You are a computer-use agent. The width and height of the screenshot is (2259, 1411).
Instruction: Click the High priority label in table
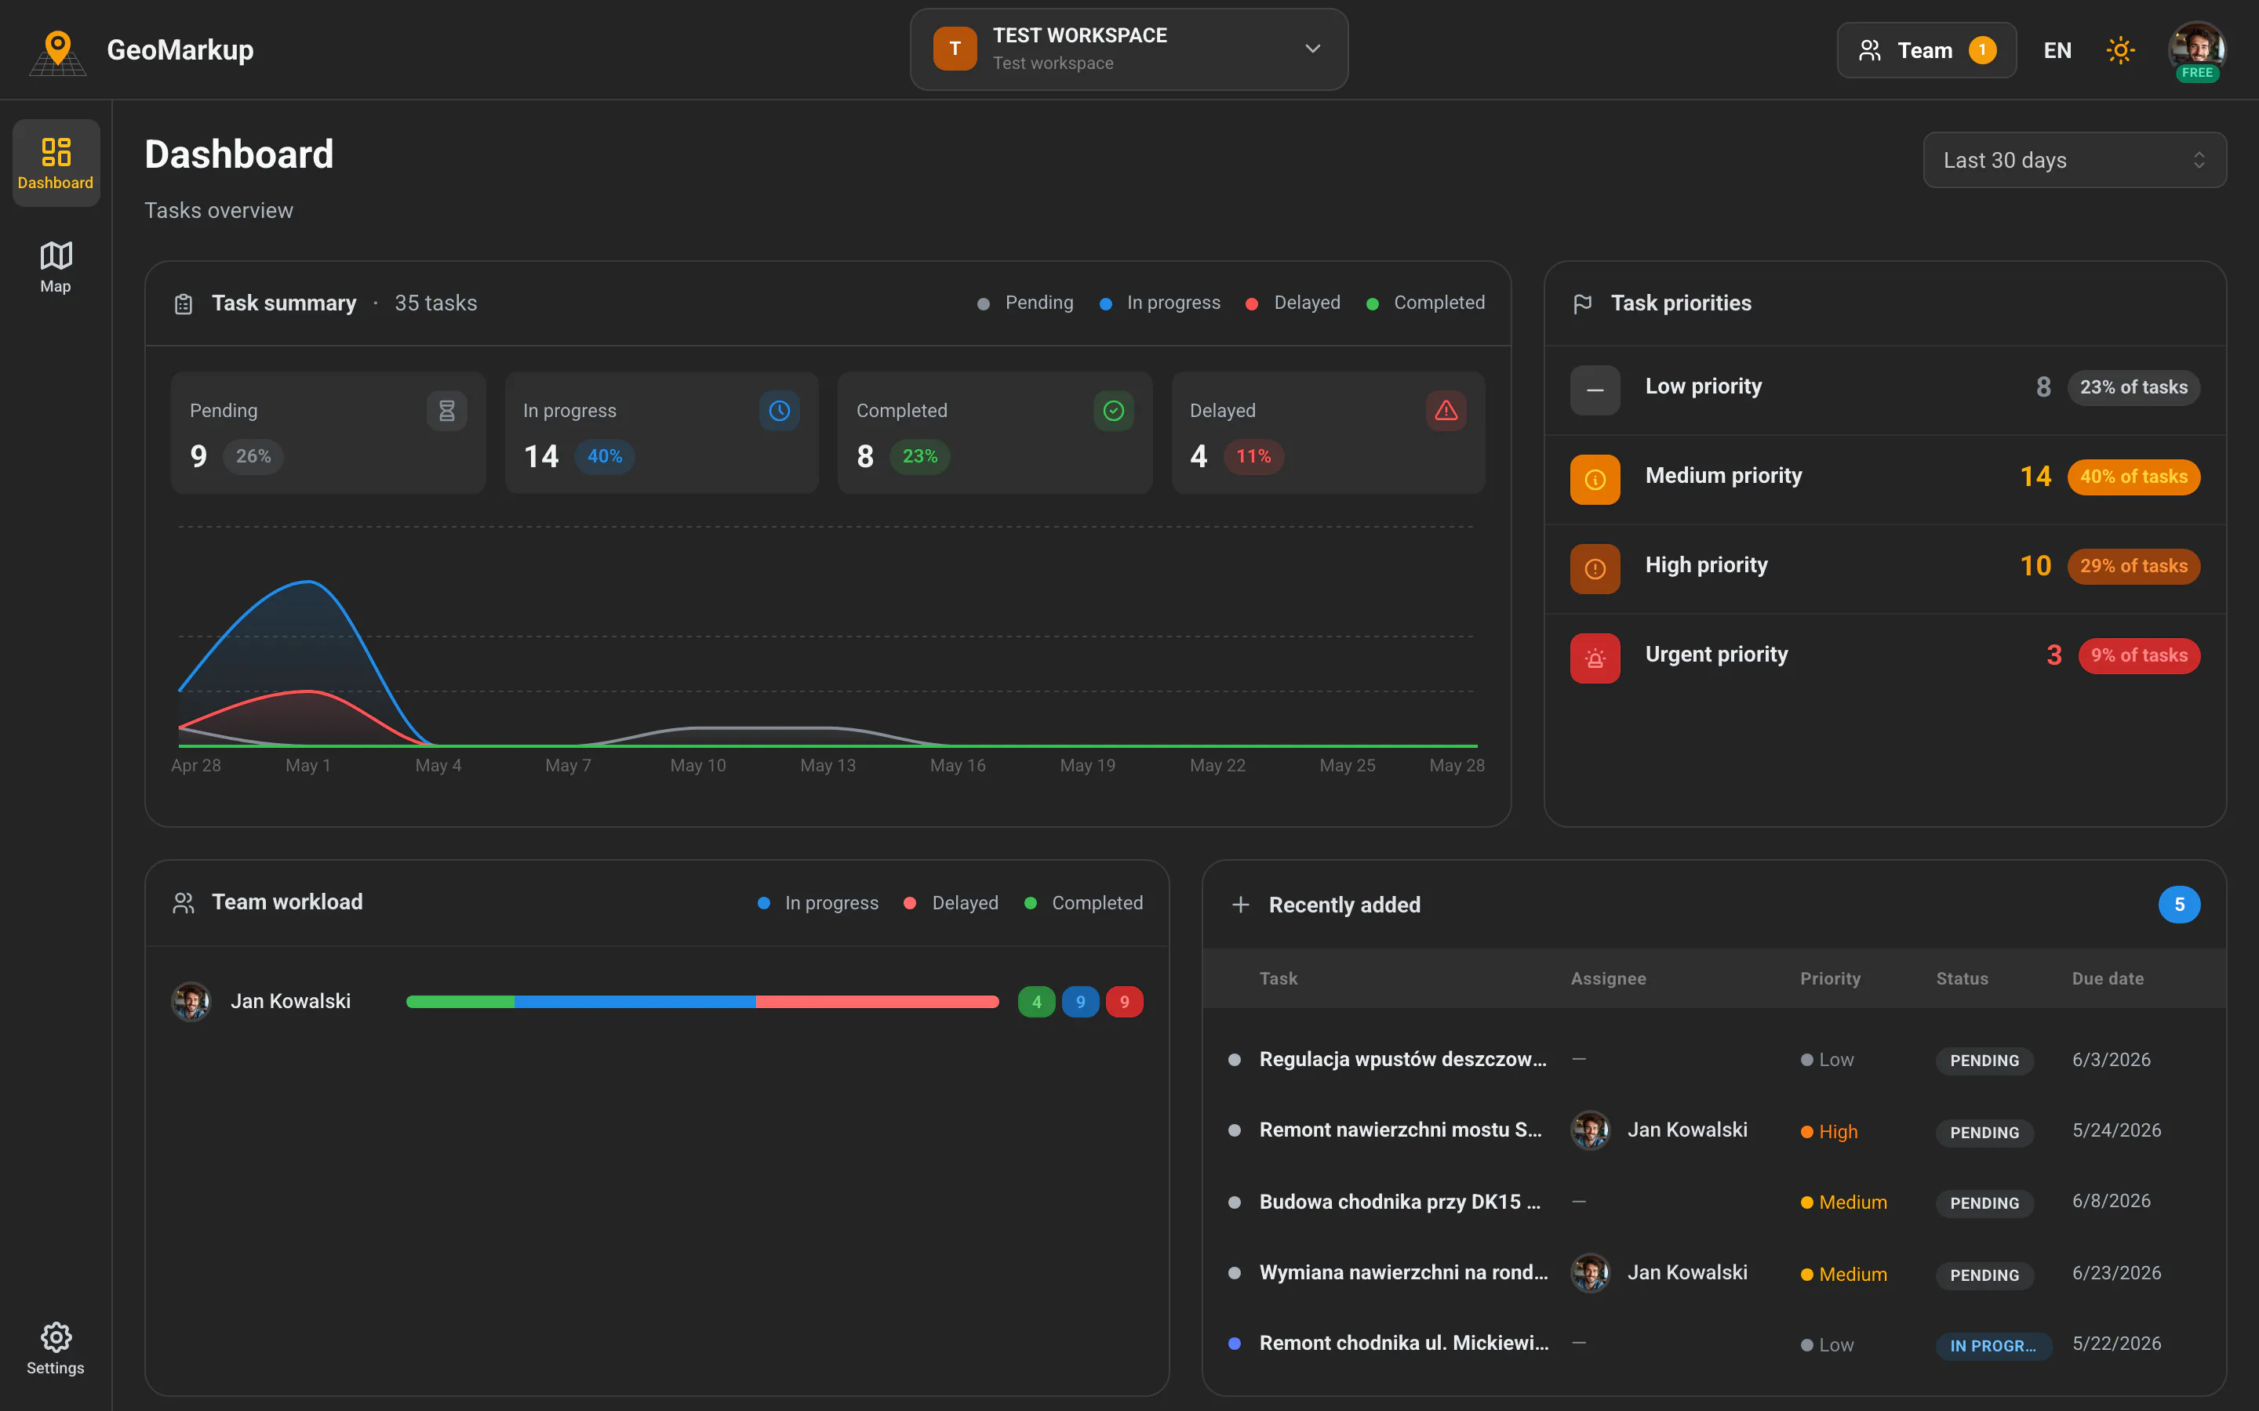point(1830,1132)
